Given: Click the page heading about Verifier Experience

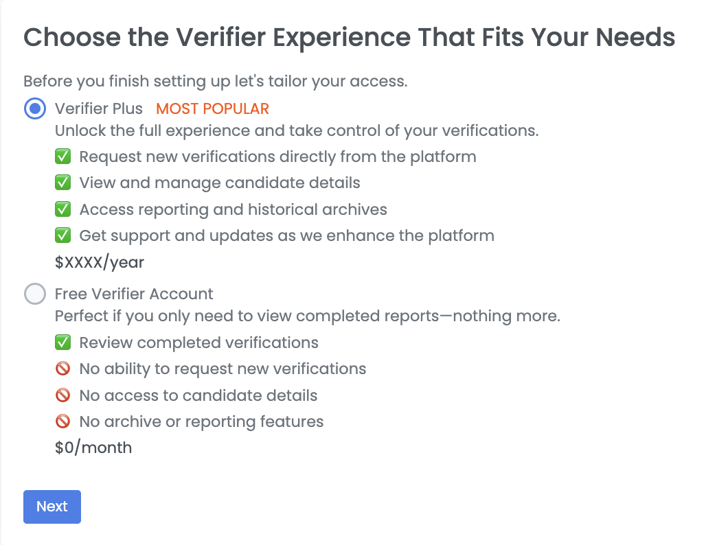Looking at the screenshot, I should (350, 37).
